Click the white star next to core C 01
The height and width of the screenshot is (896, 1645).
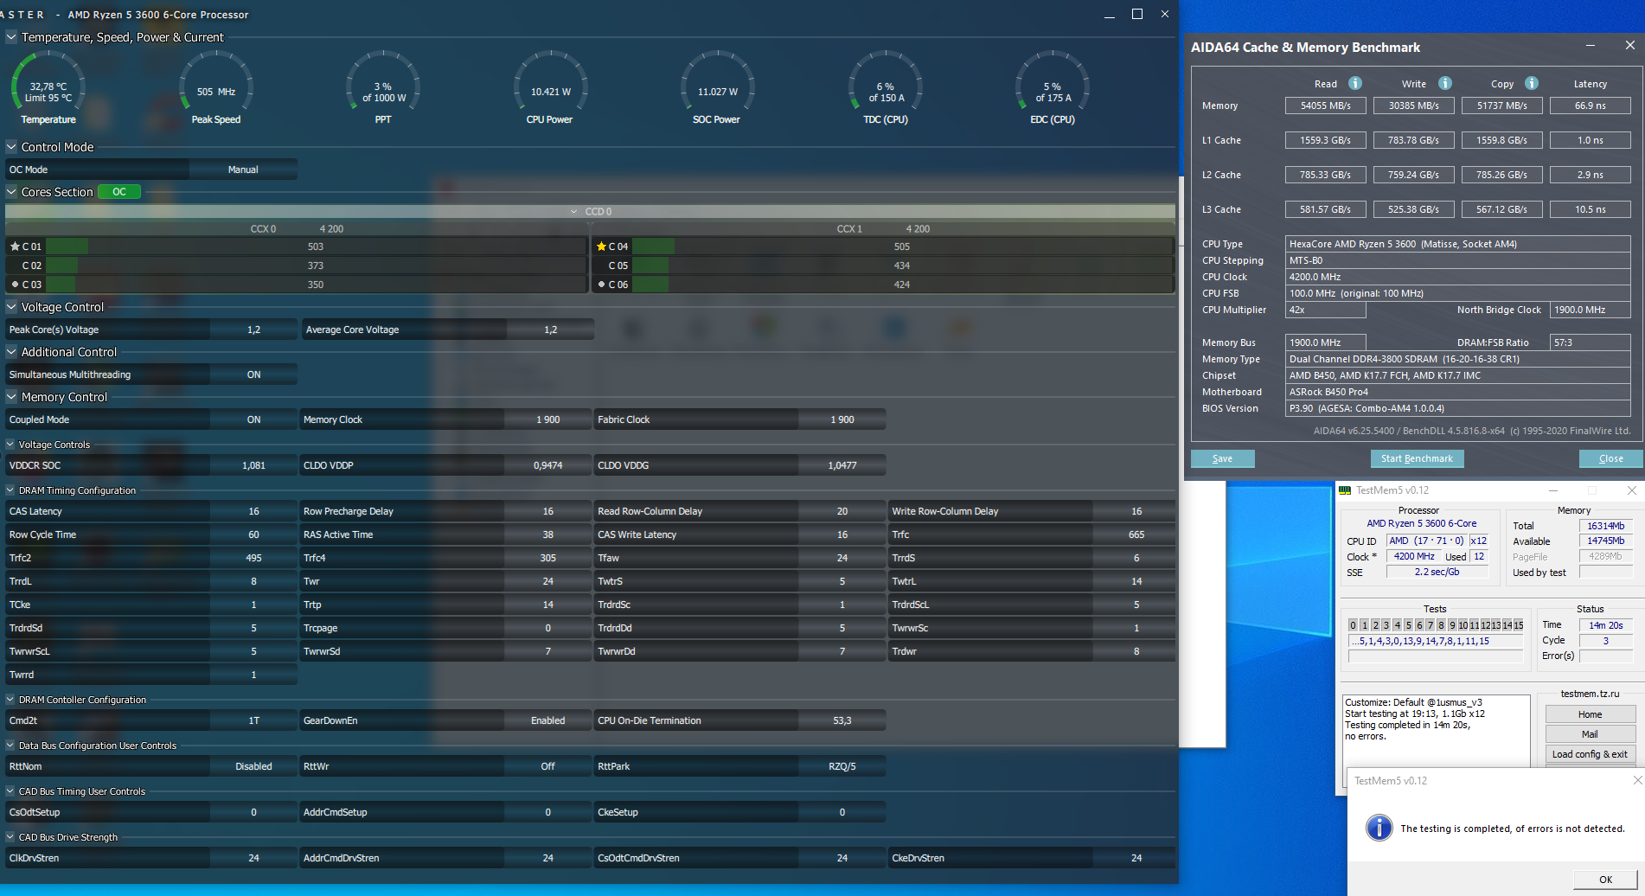coord(15,246)
